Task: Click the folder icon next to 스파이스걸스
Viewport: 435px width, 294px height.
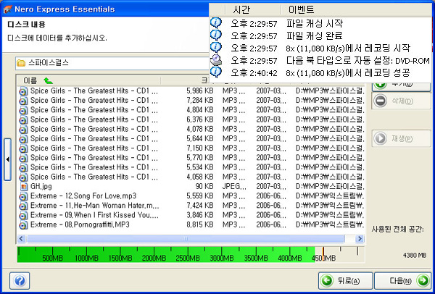Action: pos(21,63)
